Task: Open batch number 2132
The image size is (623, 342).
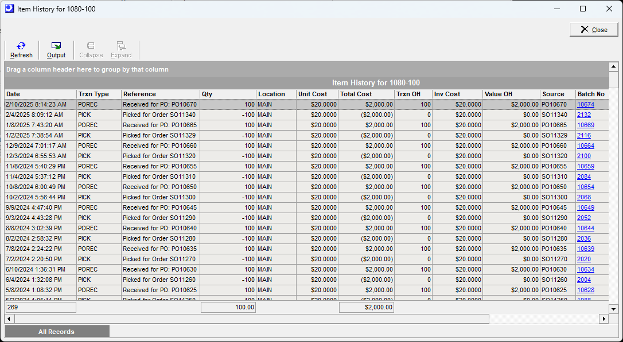Action: point(583,115)
